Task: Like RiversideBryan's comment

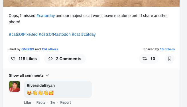Action: click(x=27, y=102)
